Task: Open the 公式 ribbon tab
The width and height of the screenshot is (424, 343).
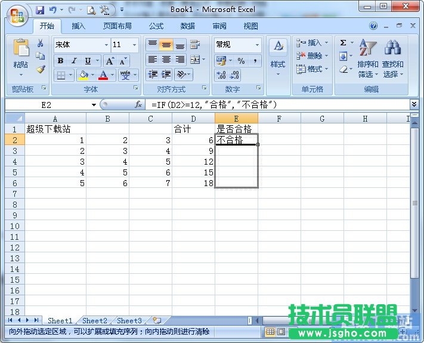Action: [x=156, y=26]
